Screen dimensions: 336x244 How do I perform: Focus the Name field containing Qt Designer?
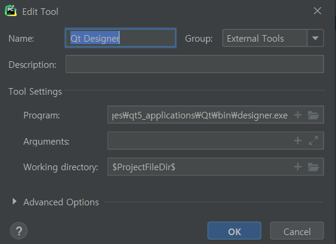tap(121, 38)
